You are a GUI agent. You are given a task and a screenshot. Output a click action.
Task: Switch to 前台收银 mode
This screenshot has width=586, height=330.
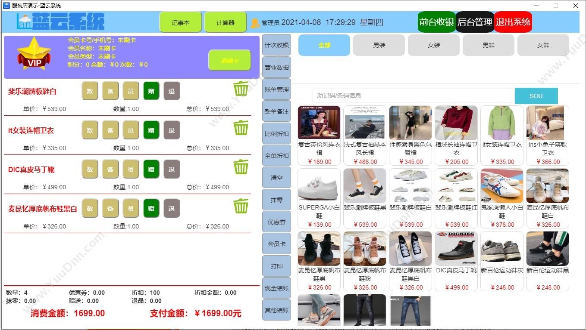437,22
